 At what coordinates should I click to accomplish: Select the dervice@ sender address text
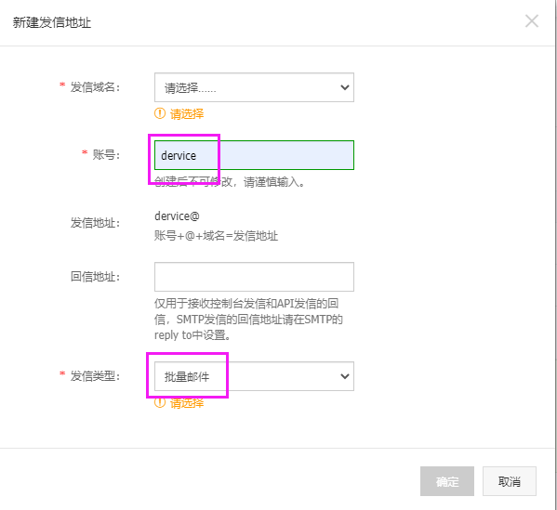pos(177,216)
